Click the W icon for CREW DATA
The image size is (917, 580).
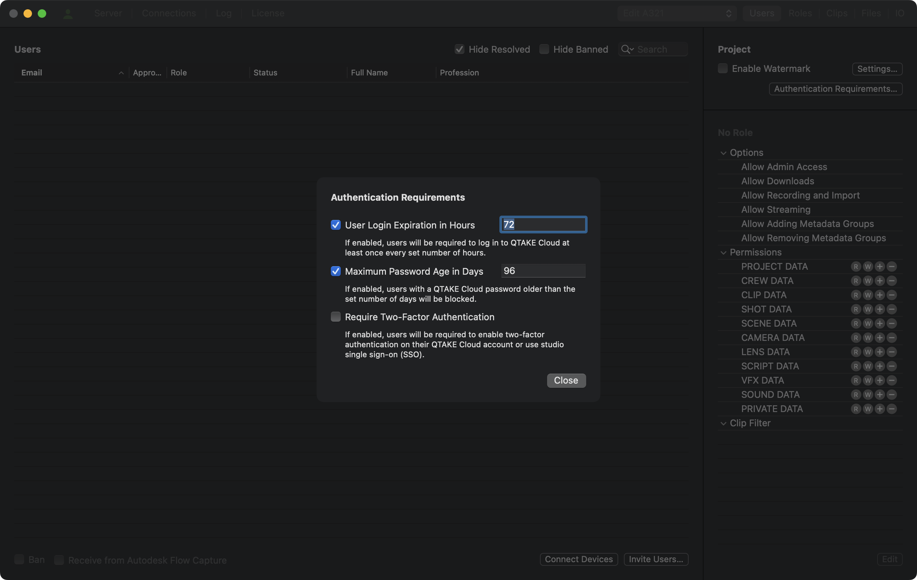[x=868, y=281]
